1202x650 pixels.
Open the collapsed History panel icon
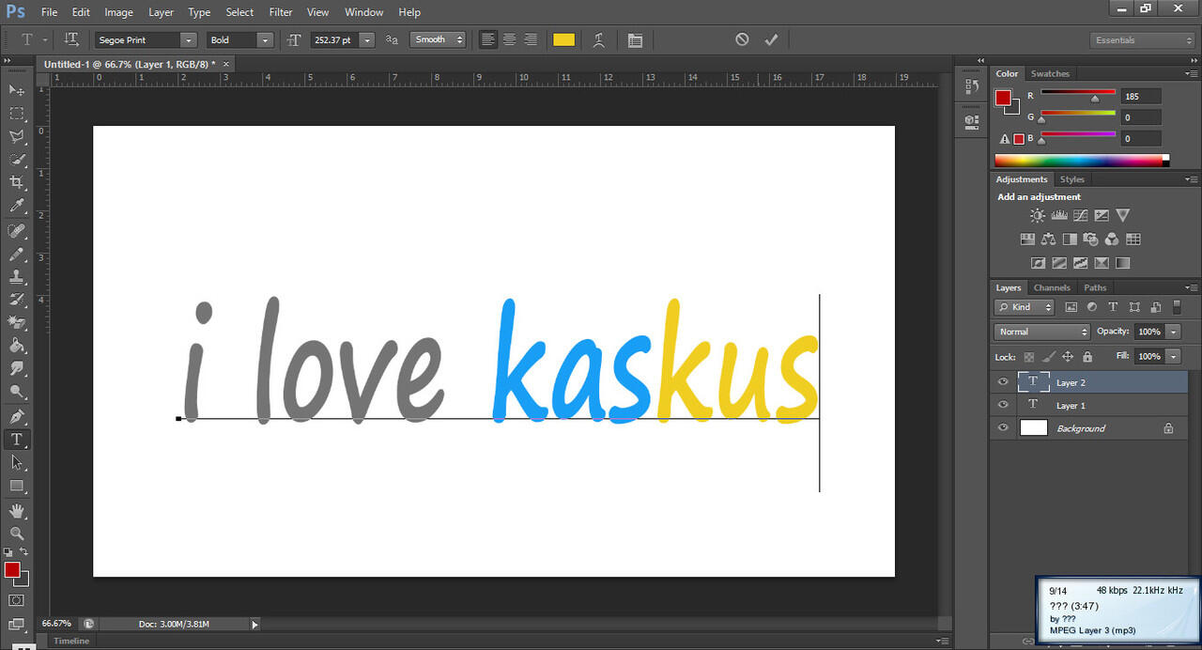click(972, 86)
